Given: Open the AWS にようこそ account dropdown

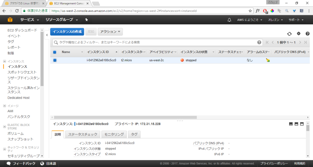Looking at the screenshot, I should click(249, 20).
